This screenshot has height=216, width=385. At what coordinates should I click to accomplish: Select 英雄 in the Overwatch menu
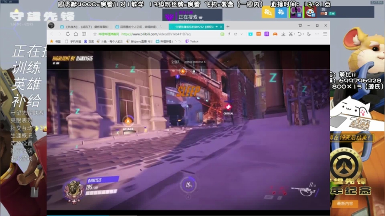click(x=26, y=84)
